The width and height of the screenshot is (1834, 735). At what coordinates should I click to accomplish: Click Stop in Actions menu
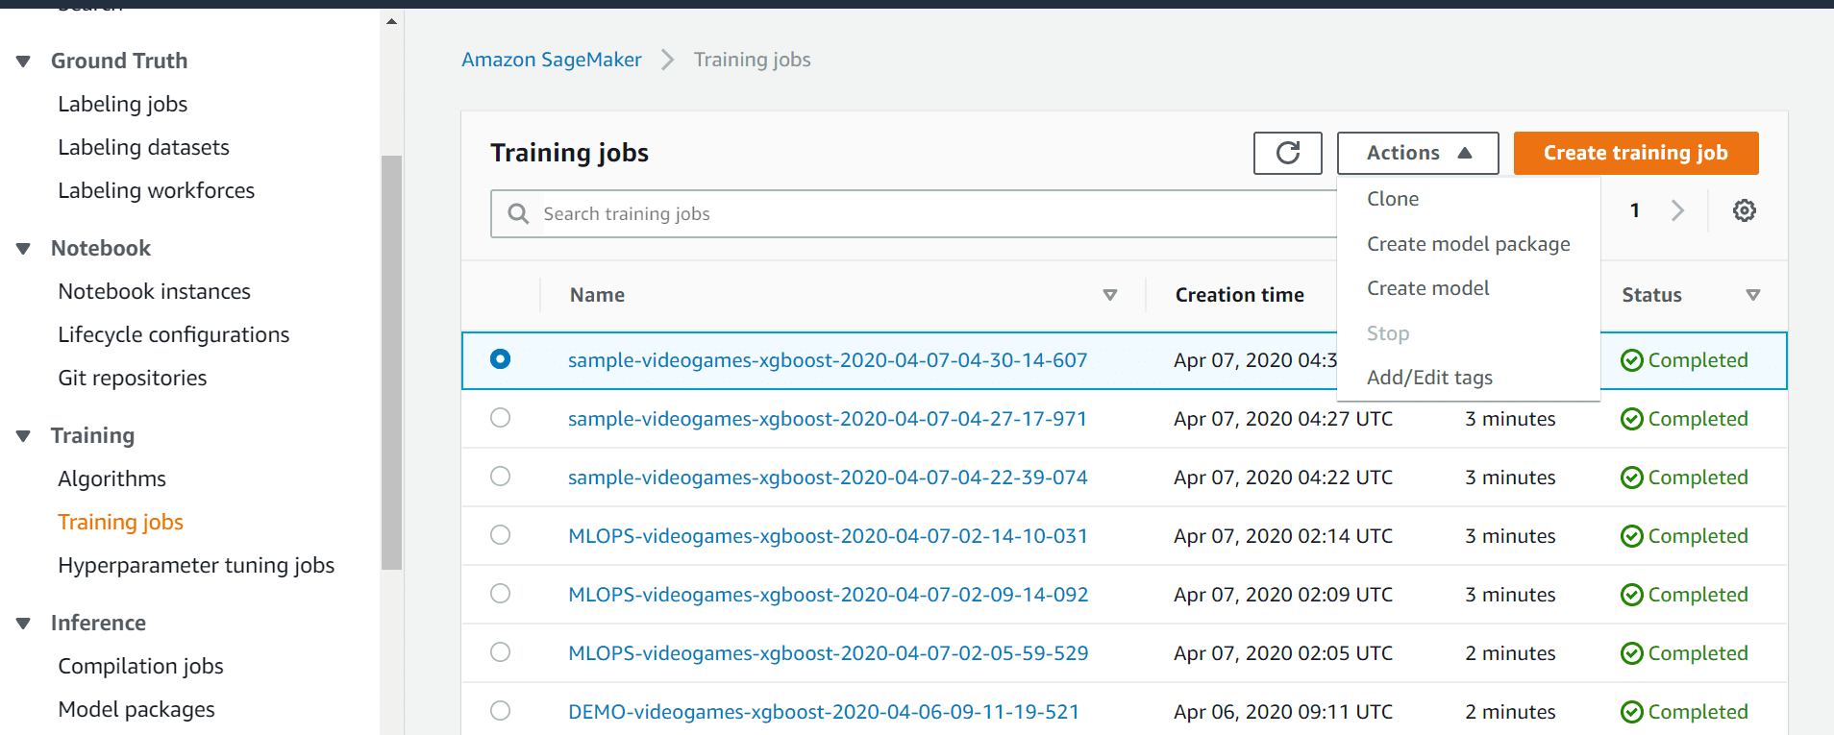point(1388,333)
